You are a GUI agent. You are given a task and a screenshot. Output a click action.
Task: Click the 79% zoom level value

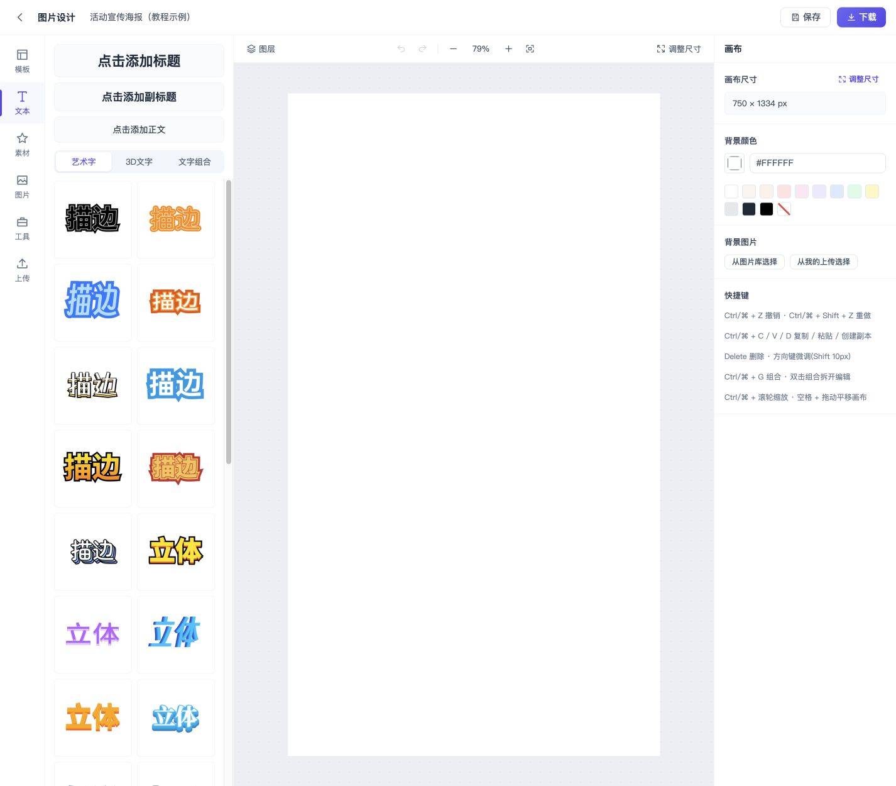(481, 49)
